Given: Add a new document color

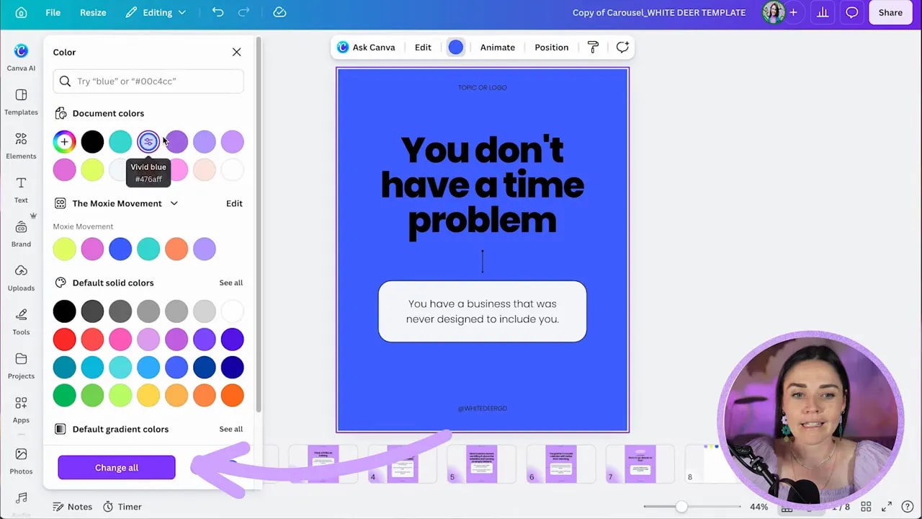Looking at the screenshot, I should point(64,142).
